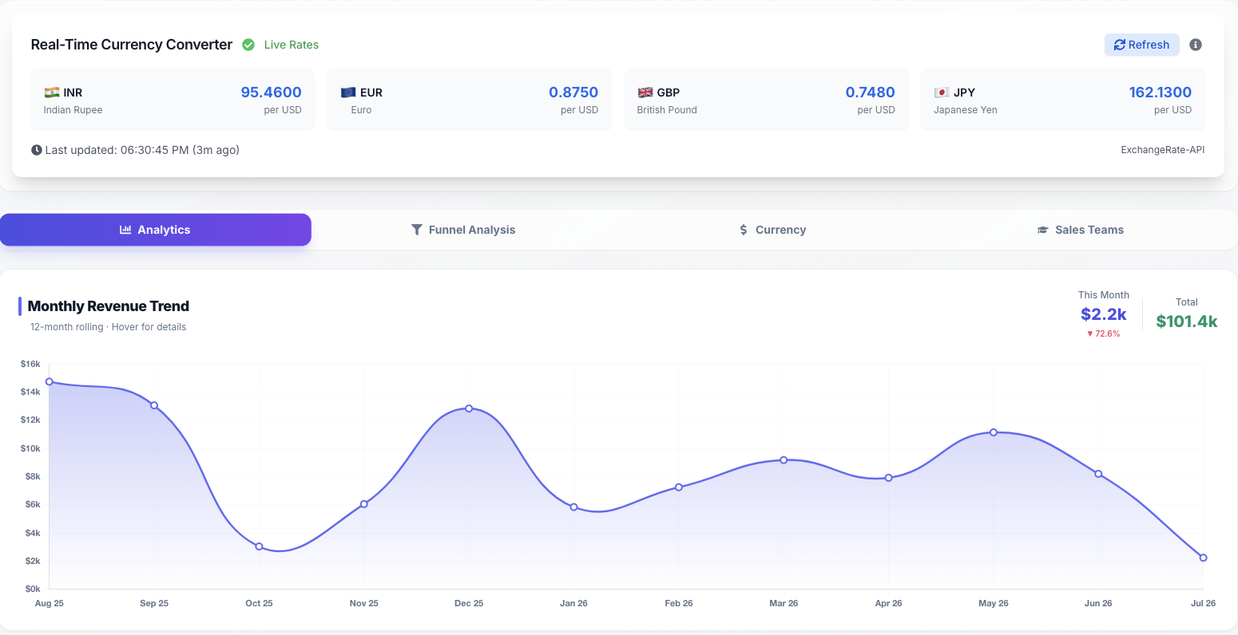Click the ExchangeRate-API source label

tap(1163, 150)
